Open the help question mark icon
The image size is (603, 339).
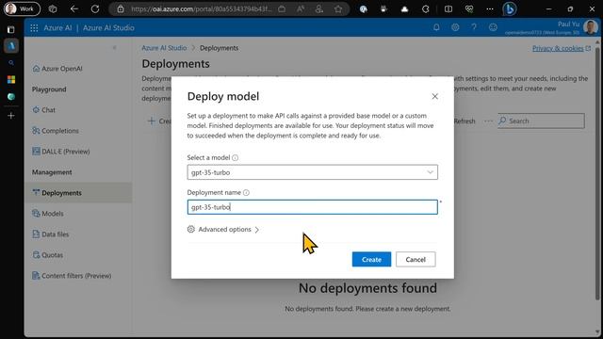(474, 27)
